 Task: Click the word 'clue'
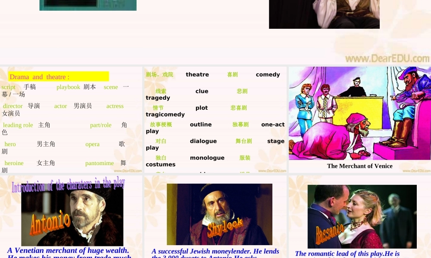tap(202, 91)
